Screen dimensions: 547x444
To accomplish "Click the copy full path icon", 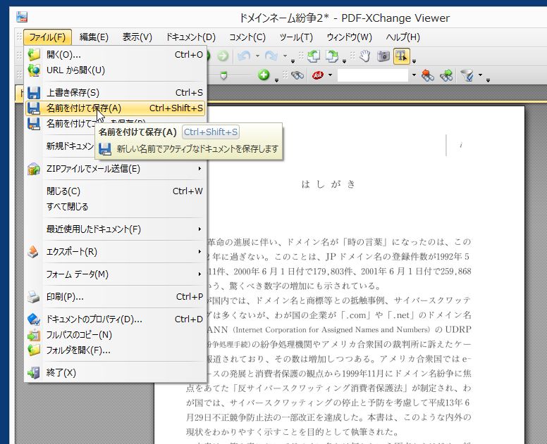I will coord(34,335).
